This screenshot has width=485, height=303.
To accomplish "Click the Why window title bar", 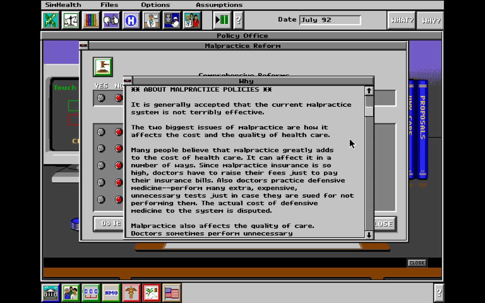I will [x=253, y=81].
